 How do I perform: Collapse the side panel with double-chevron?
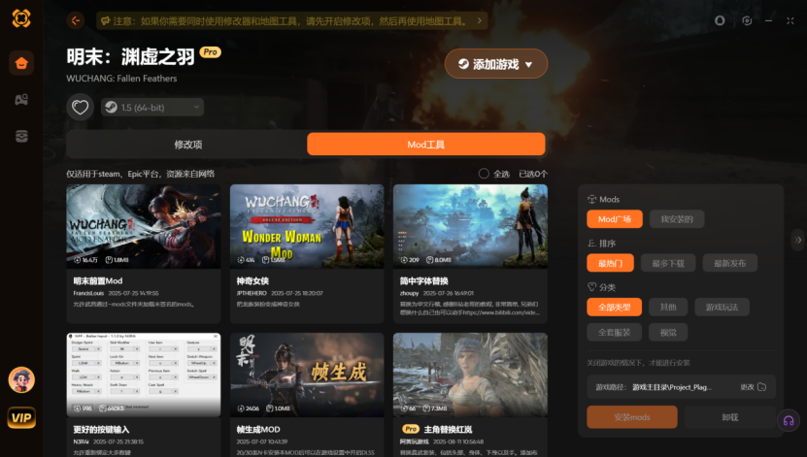[x=797, y=240]
